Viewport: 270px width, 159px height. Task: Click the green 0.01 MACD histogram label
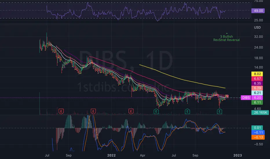pyautogui.click(x=257, y=128)
